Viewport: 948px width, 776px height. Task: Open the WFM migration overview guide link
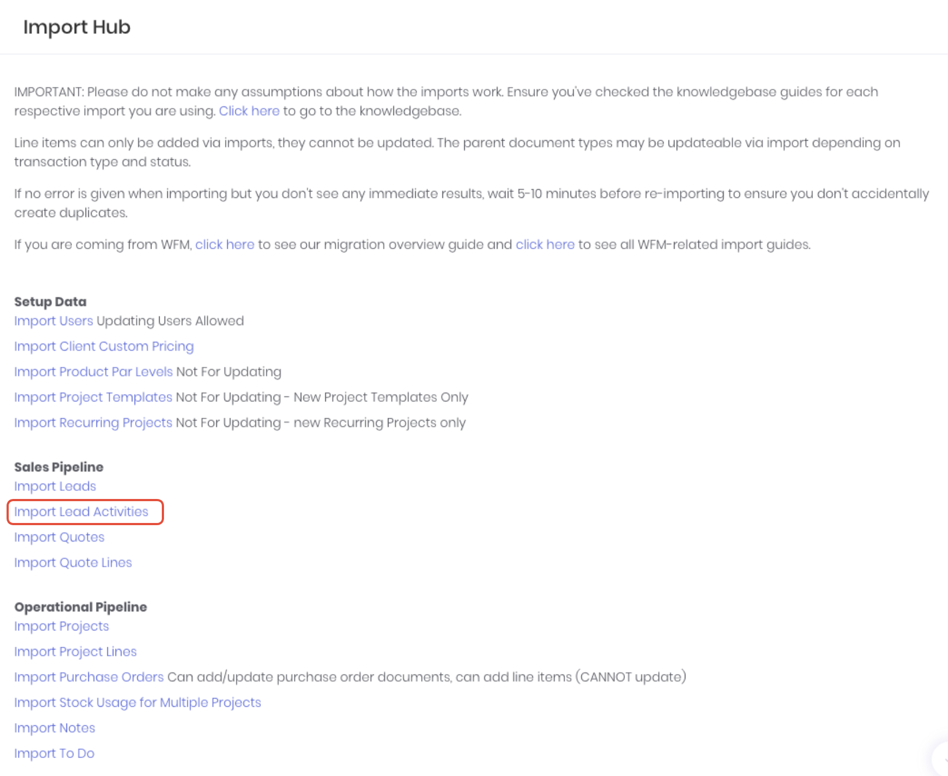224,244
